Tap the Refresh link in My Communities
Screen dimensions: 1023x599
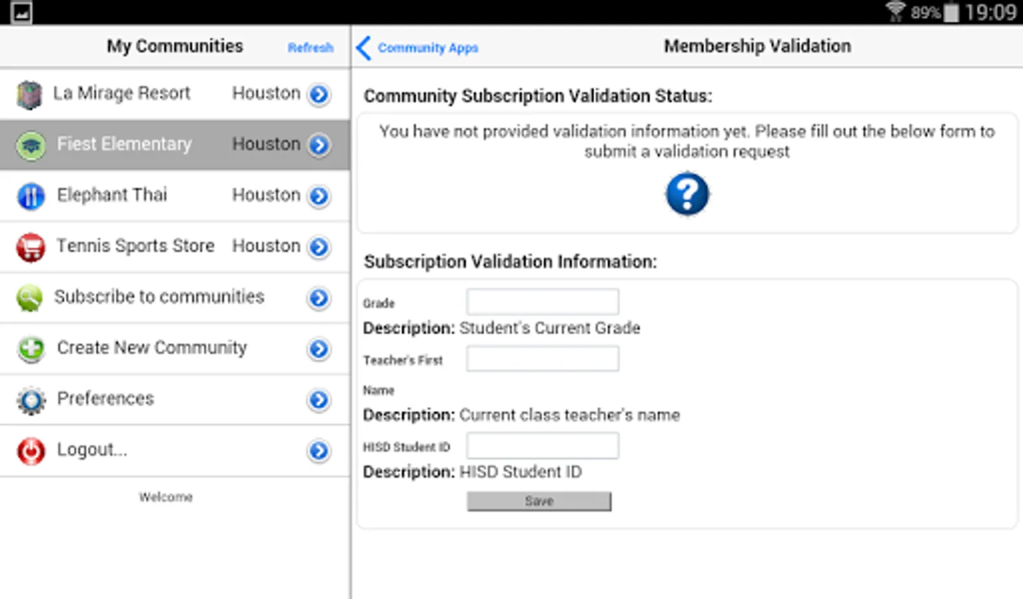pyautogui.click(x=310, y=48)
